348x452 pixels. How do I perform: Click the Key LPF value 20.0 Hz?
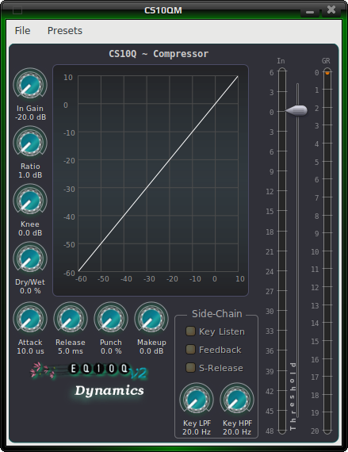pos(197,432)
